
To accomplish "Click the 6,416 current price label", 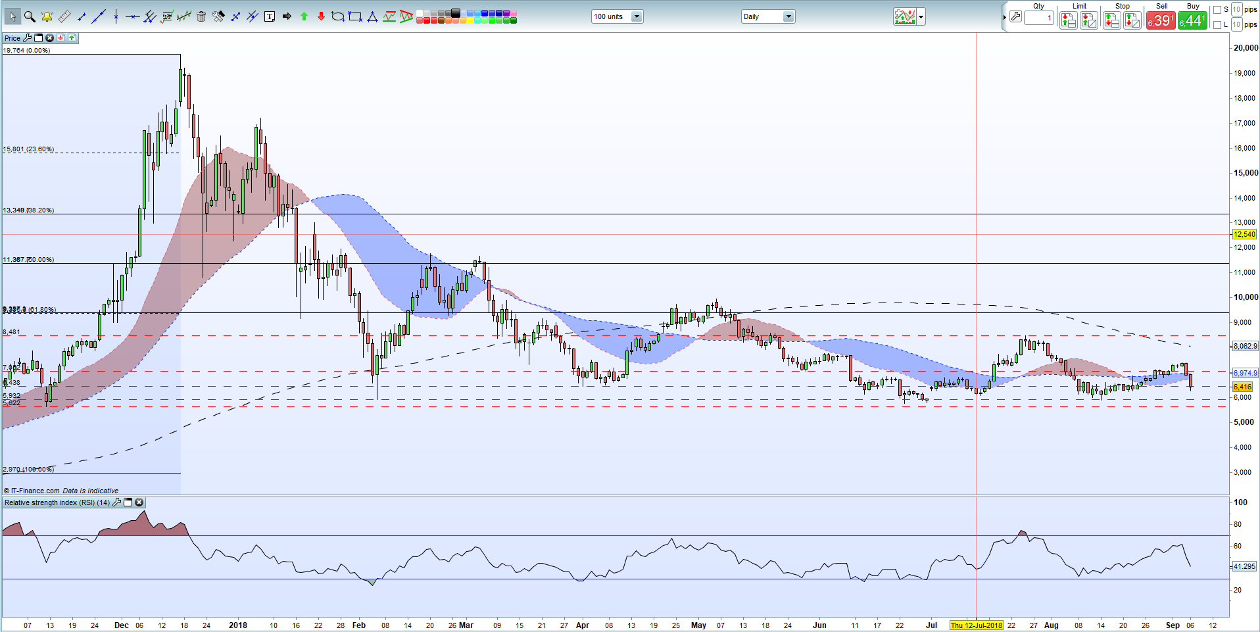I will [x=1242, y=387].
